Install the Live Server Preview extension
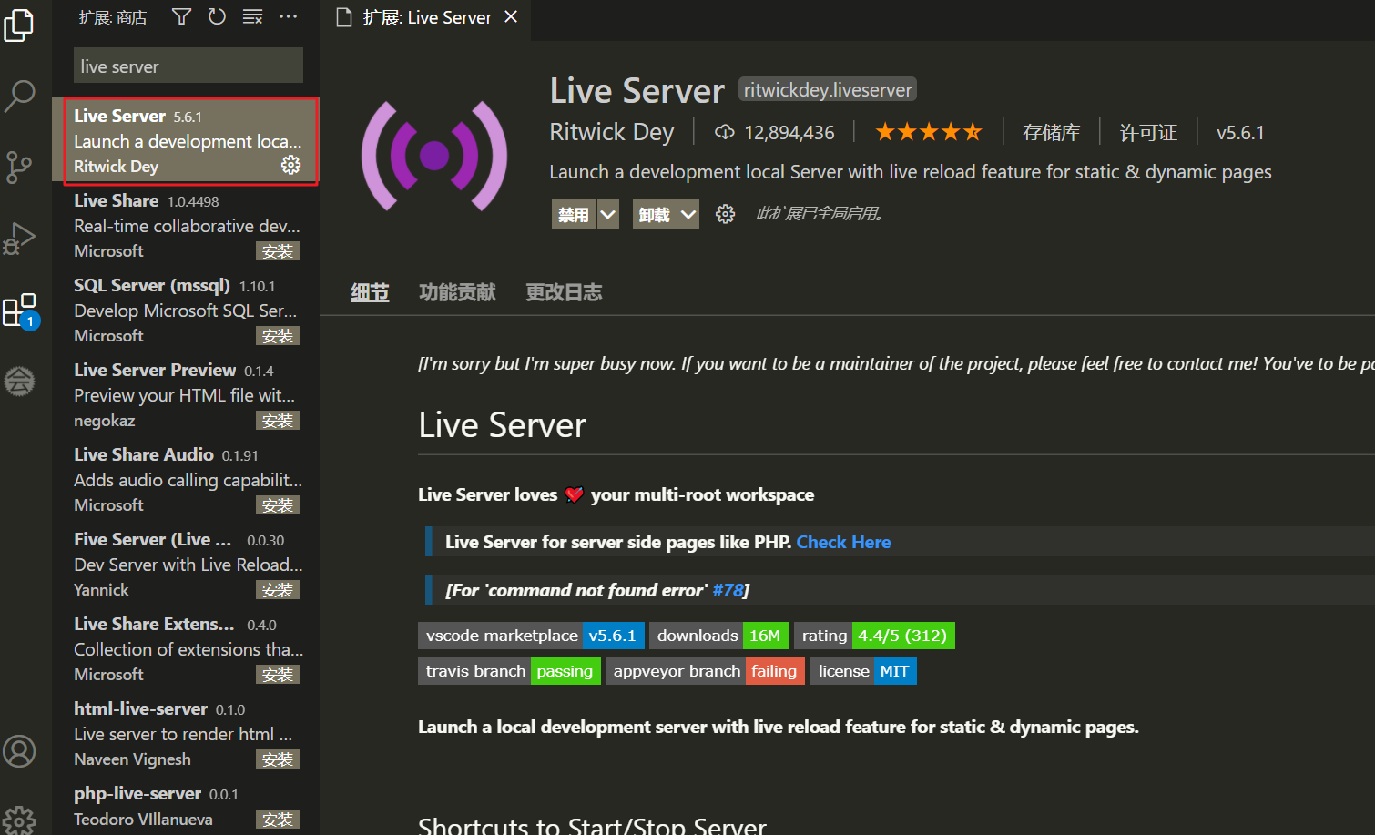The height and width of the screenshot is (835, 1375). [x=278, y=421]
